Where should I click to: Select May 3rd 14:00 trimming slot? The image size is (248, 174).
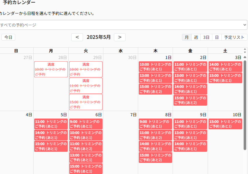(225, 67)
